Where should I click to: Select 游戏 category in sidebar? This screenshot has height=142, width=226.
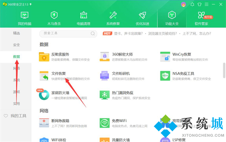point(17,92)
